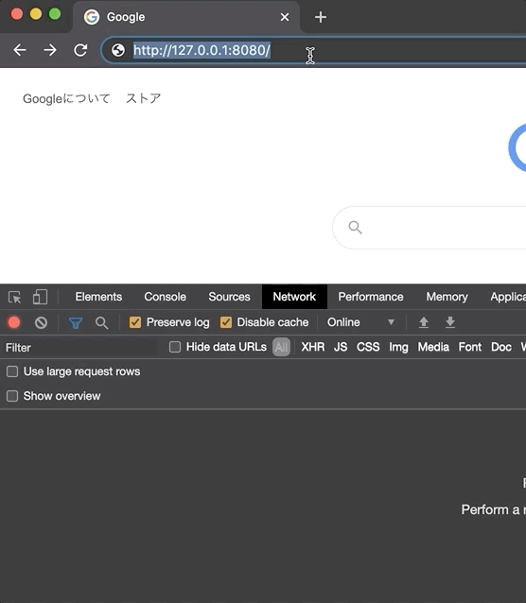Toggle the device toolbar icon

[x=40, y=297]
